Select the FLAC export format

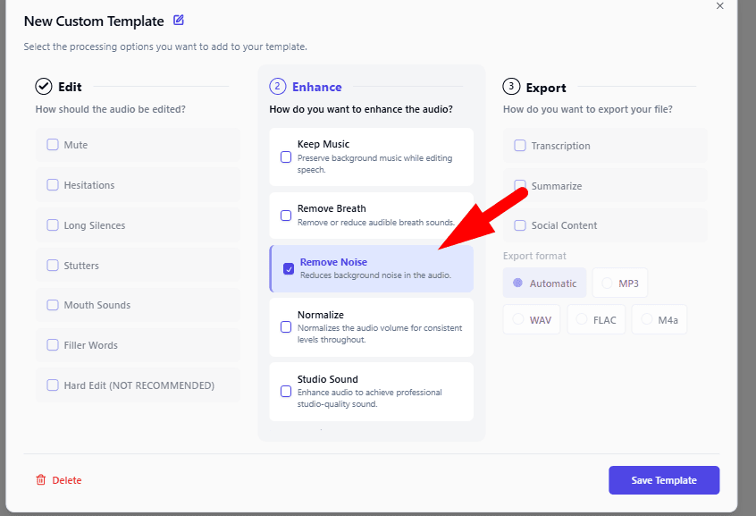(582, 319)
